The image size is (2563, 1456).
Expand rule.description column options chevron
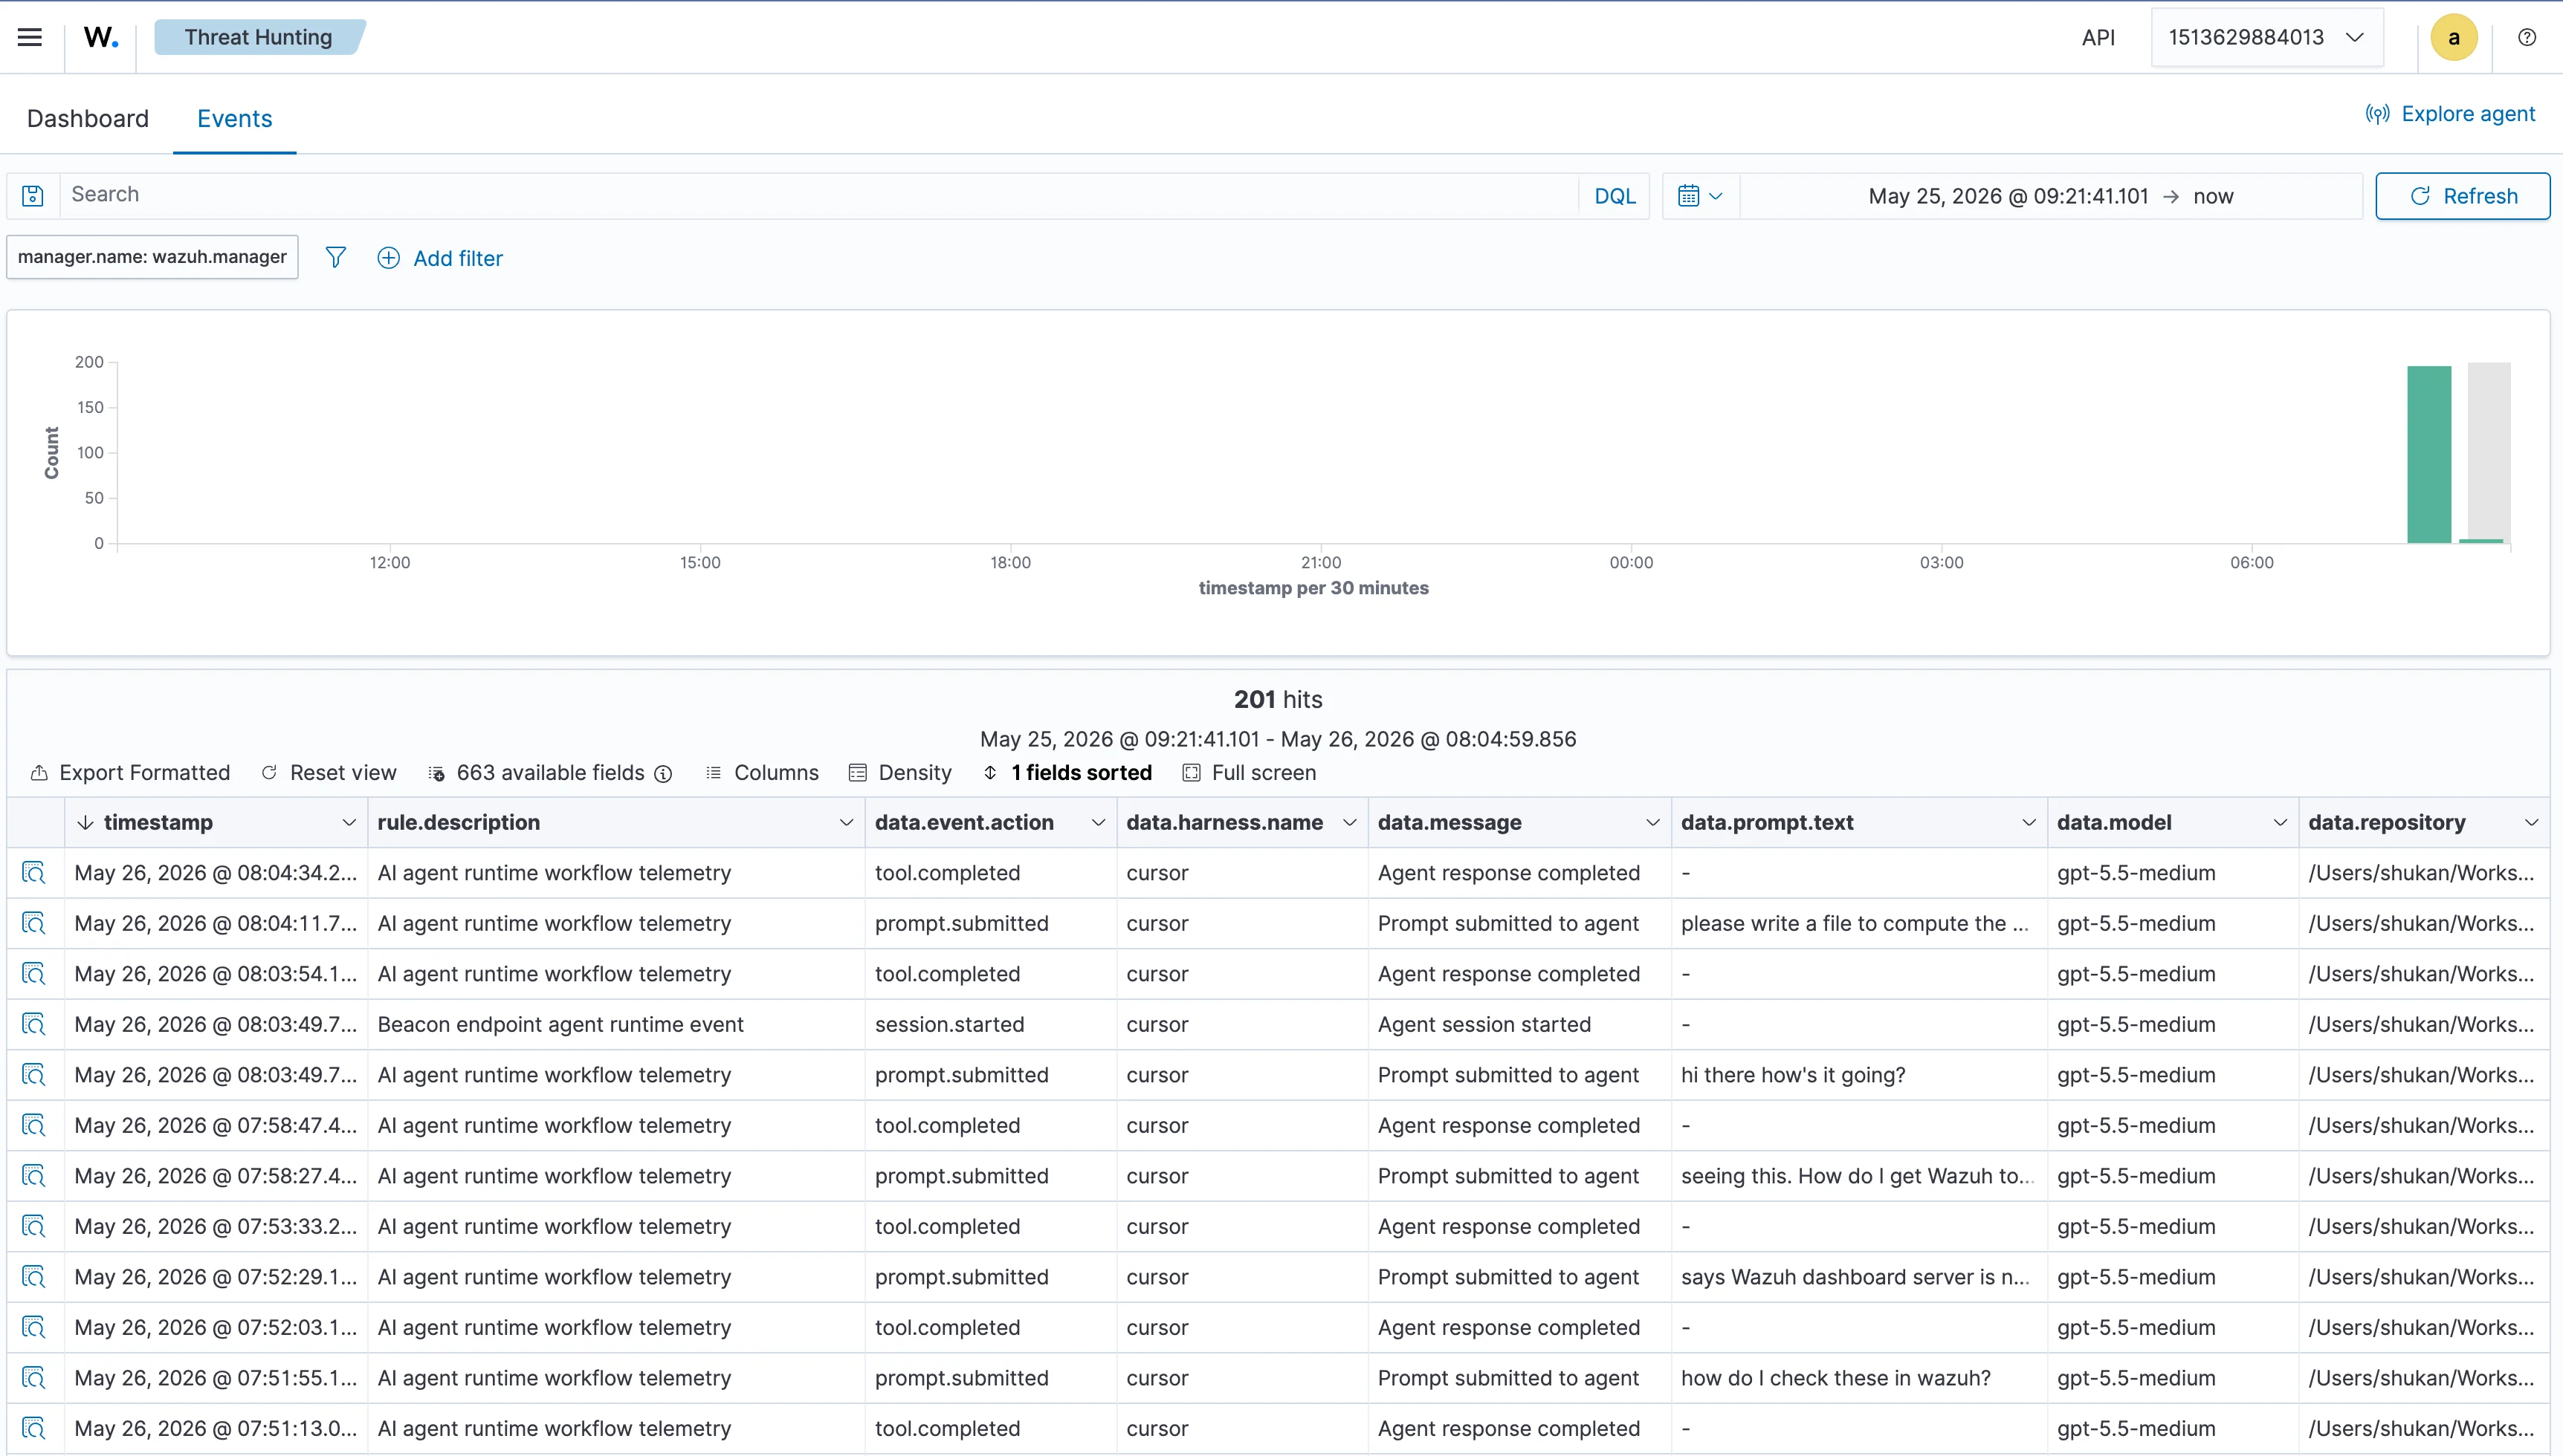click(x=847, y=823)
